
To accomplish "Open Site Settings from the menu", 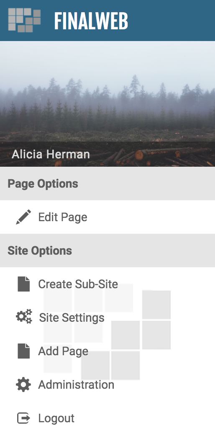I will [x=72, y=318].
